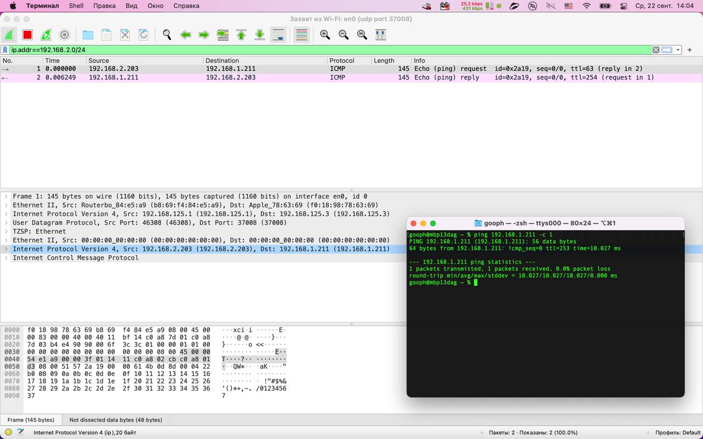The width and height of the screenshot is (703, 439).
Task: Open the Правка menu
Action: coord(104,6)
